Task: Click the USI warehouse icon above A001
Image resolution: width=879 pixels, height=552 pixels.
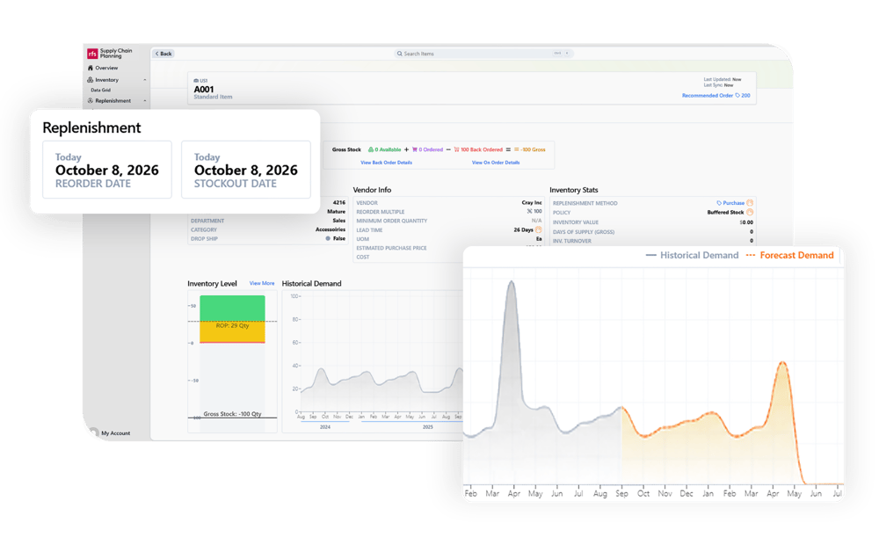Action: click(x=196, y=81)
